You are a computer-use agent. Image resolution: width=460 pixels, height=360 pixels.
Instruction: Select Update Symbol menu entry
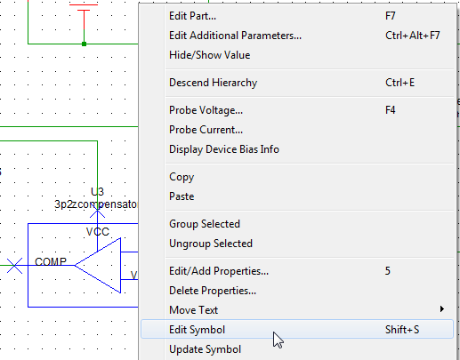(x=297, y=349)
